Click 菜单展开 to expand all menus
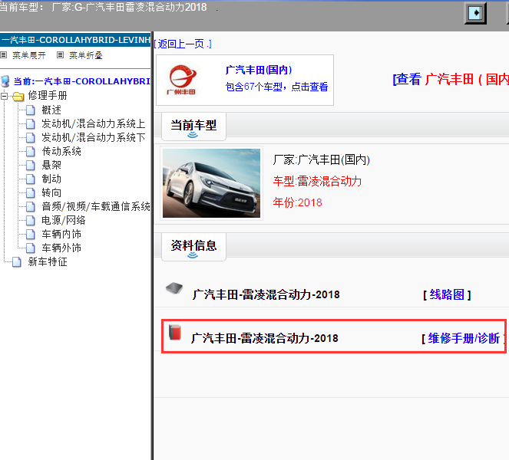Image resolution: width=509 pixels, height=460 pixels. click(x=29, y=55)
